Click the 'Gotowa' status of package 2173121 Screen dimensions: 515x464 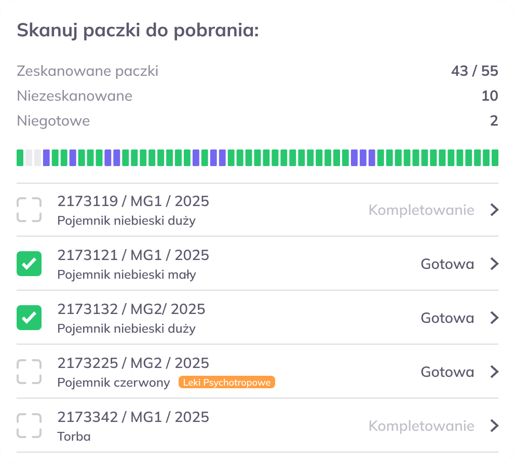(x=447, y=264)
